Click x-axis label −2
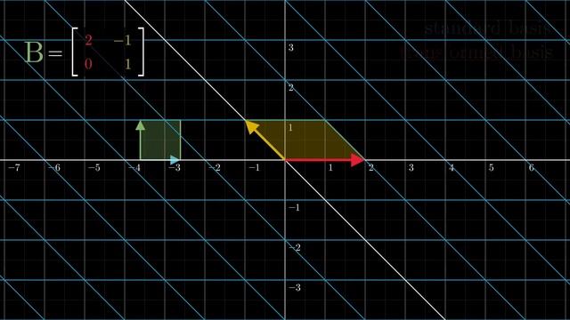Viewport: 570px width, 320px height. click(215, 168)
